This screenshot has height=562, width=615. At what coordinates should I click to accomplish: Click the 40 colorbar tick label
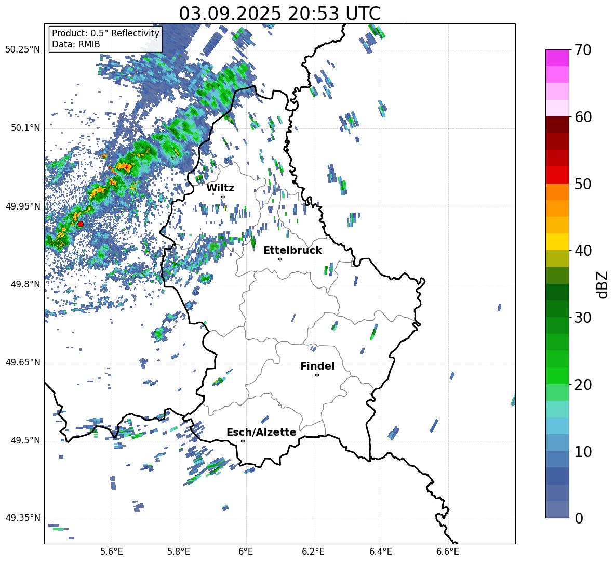pos(583,251)
